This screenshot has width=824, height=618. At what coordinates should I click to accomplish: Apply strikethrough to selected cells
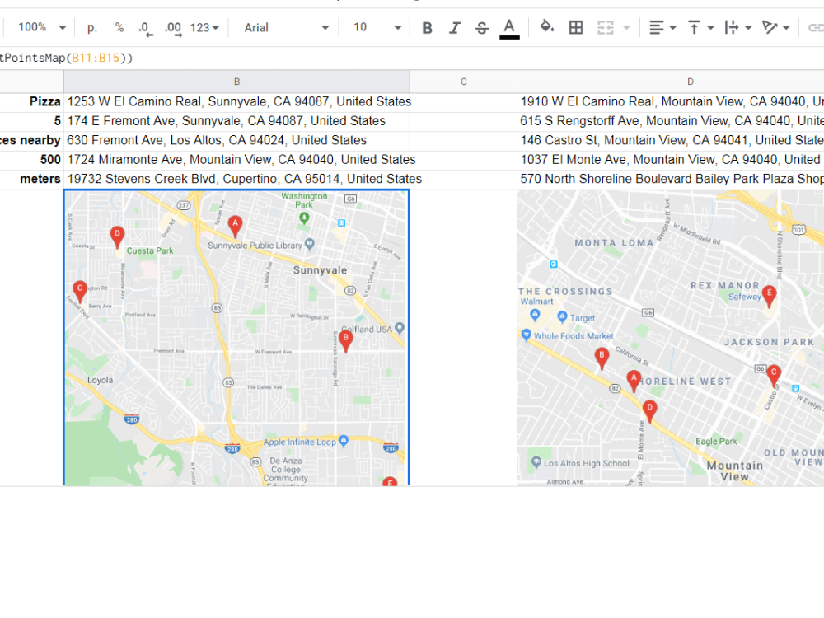click(x=481, y=27)
